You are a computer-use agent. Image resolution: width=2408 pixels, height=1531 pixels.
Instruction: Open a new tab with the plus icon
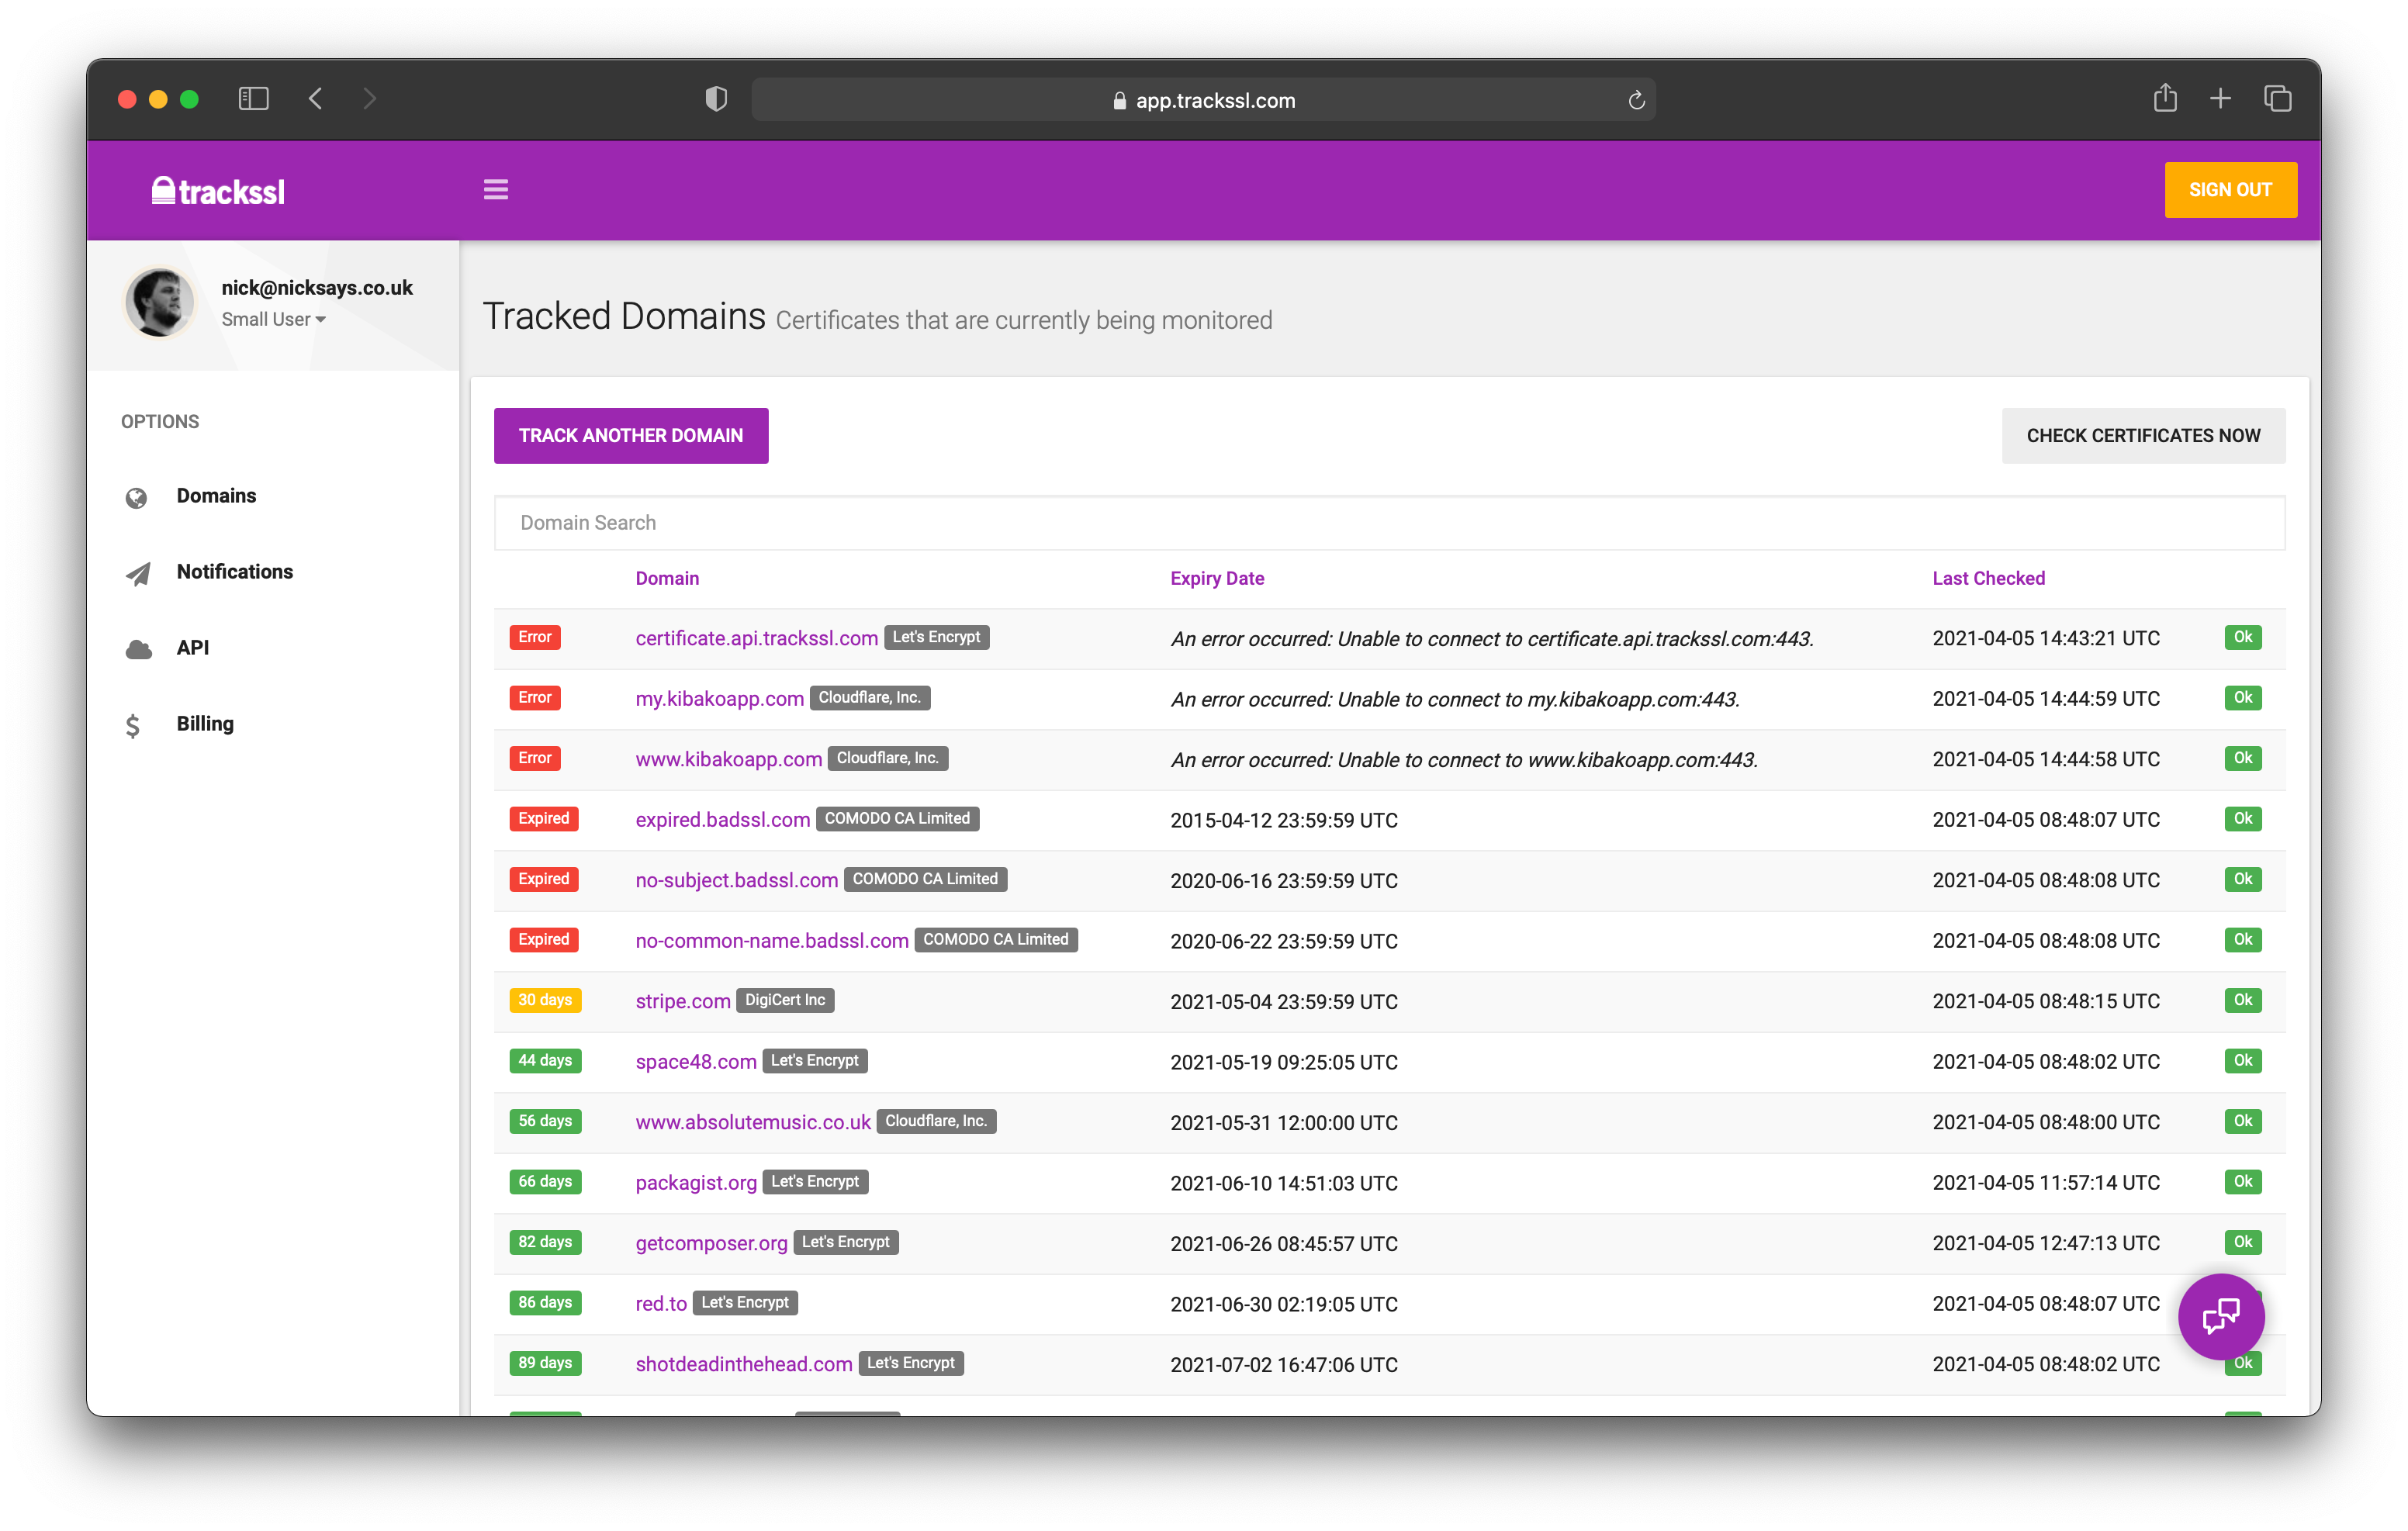point(2220,99)
